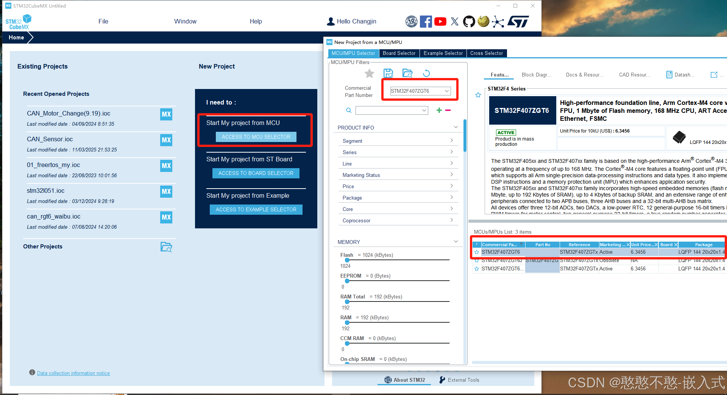This screenshot has height=395, width=727.
Task: Open CAN_Motor_Change(9.19).ioc MX icon
Action: click(166, 114)
